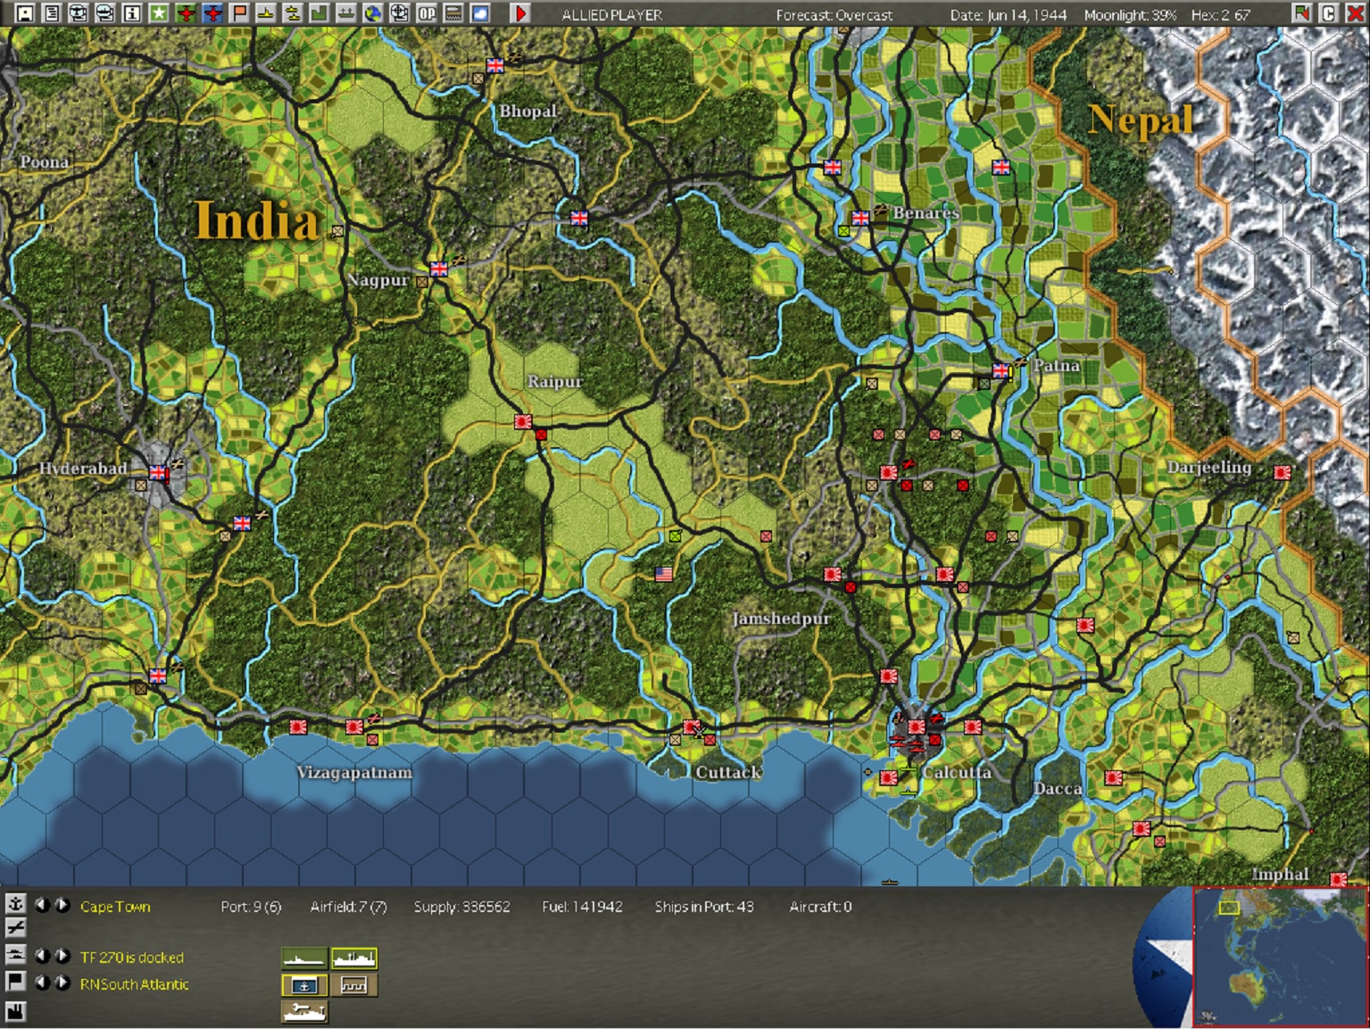The image size is (1370, 1029).
Task: Open the orange flag toolbar icon
Action: click(x=239, y=13)
